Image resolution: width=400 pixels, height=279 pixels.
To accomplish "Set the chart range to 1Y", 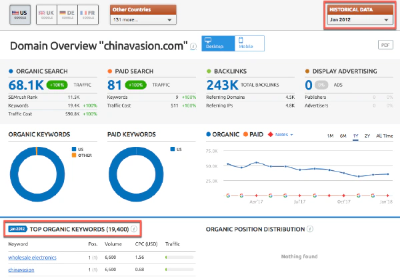I will click(x=355, y=135).
